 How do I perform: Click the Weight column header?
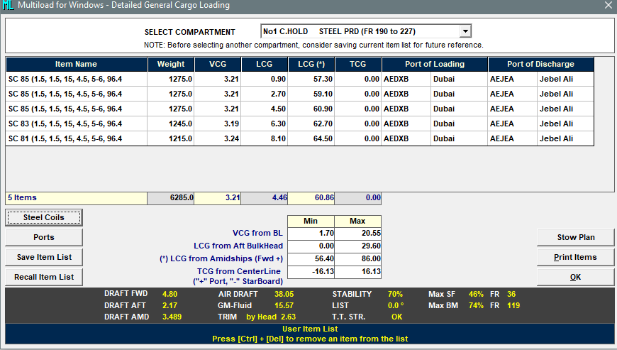tap(171, 64)
